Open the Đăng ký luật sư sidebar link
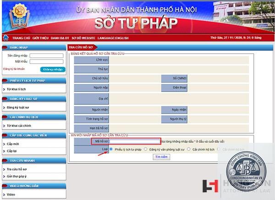Viewport: 275px width, 200px height. (18, 108)
